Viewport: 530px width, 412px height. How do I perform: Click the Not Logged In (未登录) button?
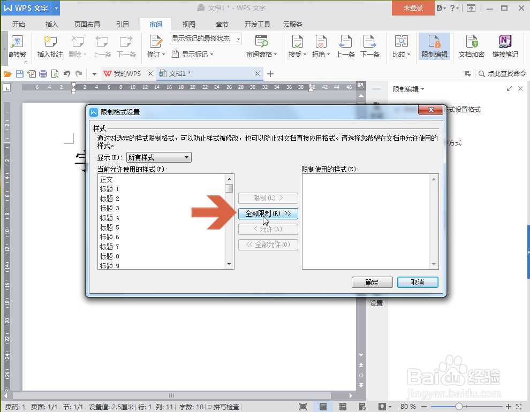pos(413,8)
